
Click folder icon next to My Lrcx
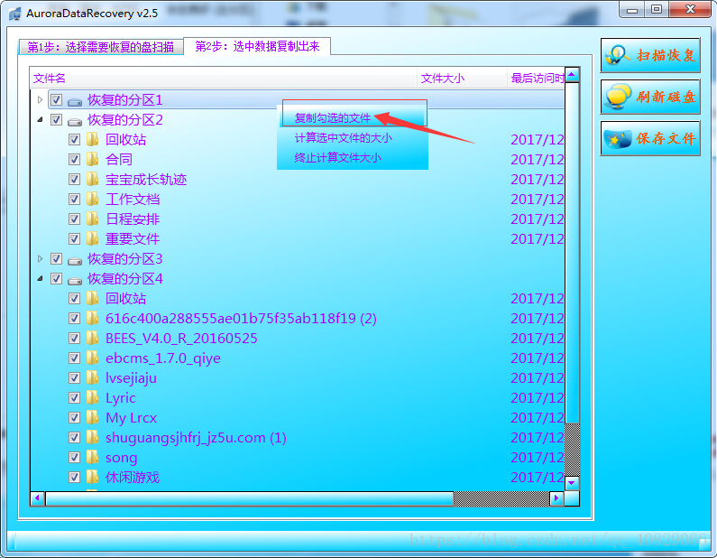93,417
